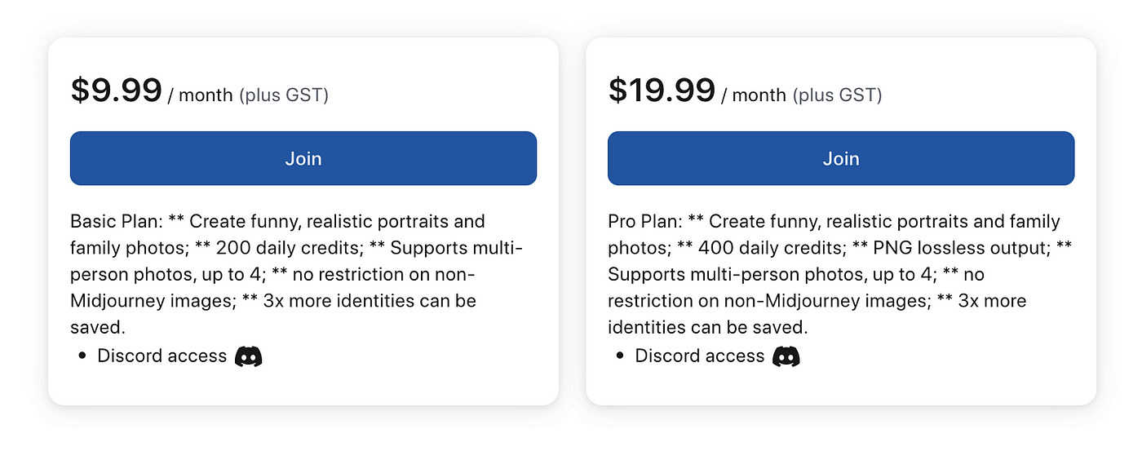
Task: Join the $19.99 per month plan
Action: [841, 158]
